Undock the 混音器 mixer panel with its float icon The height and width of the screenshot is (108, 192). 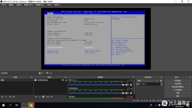click(134, 77)
